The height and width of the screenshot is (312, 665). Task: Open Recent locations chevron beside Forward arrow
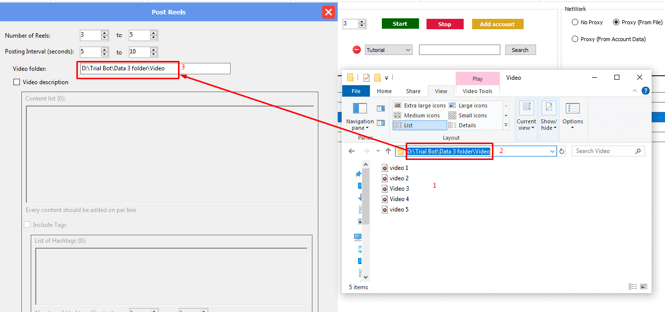378,151
